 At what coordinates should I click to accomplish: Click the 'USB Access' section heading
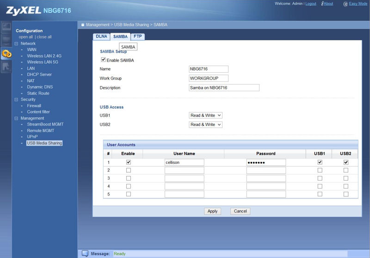111,107
